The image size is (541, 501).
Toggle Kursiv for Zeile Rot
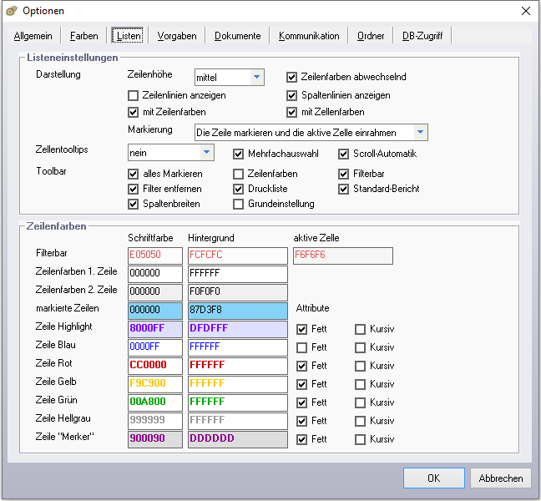point(360,366)
